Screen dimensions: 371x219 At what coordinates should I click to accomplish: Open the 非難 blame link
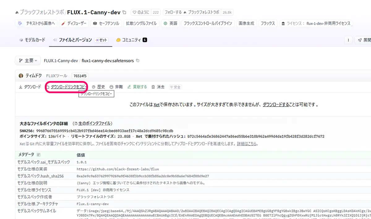coord(116,87)
